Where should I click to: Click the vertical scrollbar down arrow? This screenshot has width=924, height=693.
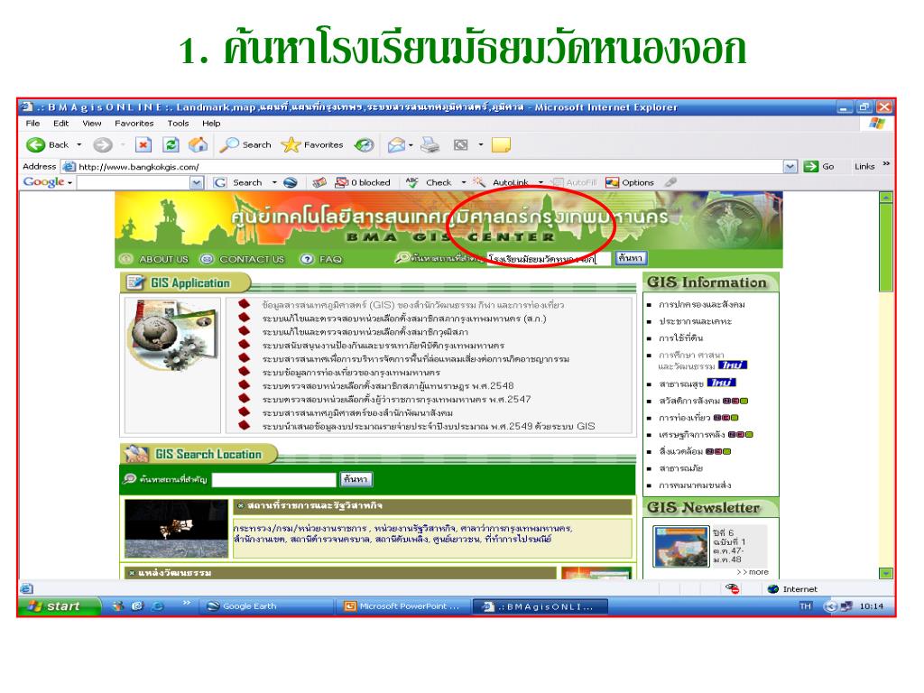coord(886,573)
